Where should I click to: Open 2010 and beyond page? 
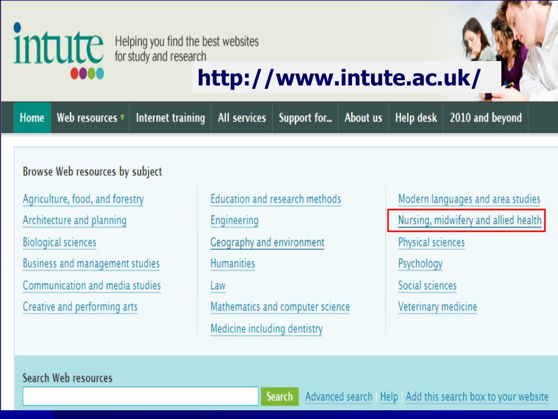click(x=486, y=118)
